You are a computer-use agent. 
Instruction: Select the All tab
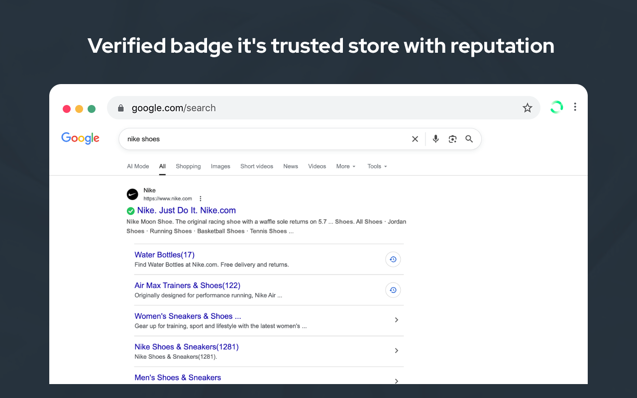pyautogui.click(x=162, y=166)
